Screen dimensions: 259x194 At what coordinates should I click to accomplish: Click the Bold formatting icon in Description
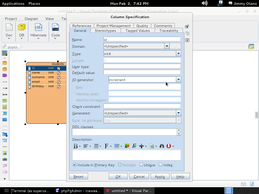pos(75,146)
